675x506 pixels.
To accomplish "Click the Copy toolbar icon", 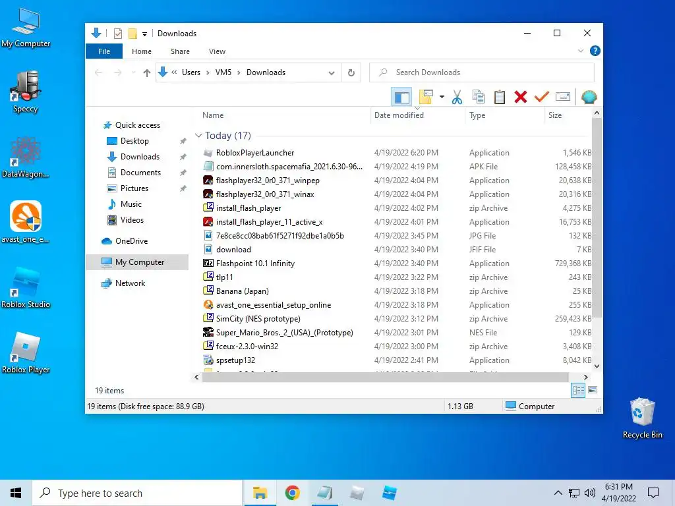I will [x=479, y=98].
